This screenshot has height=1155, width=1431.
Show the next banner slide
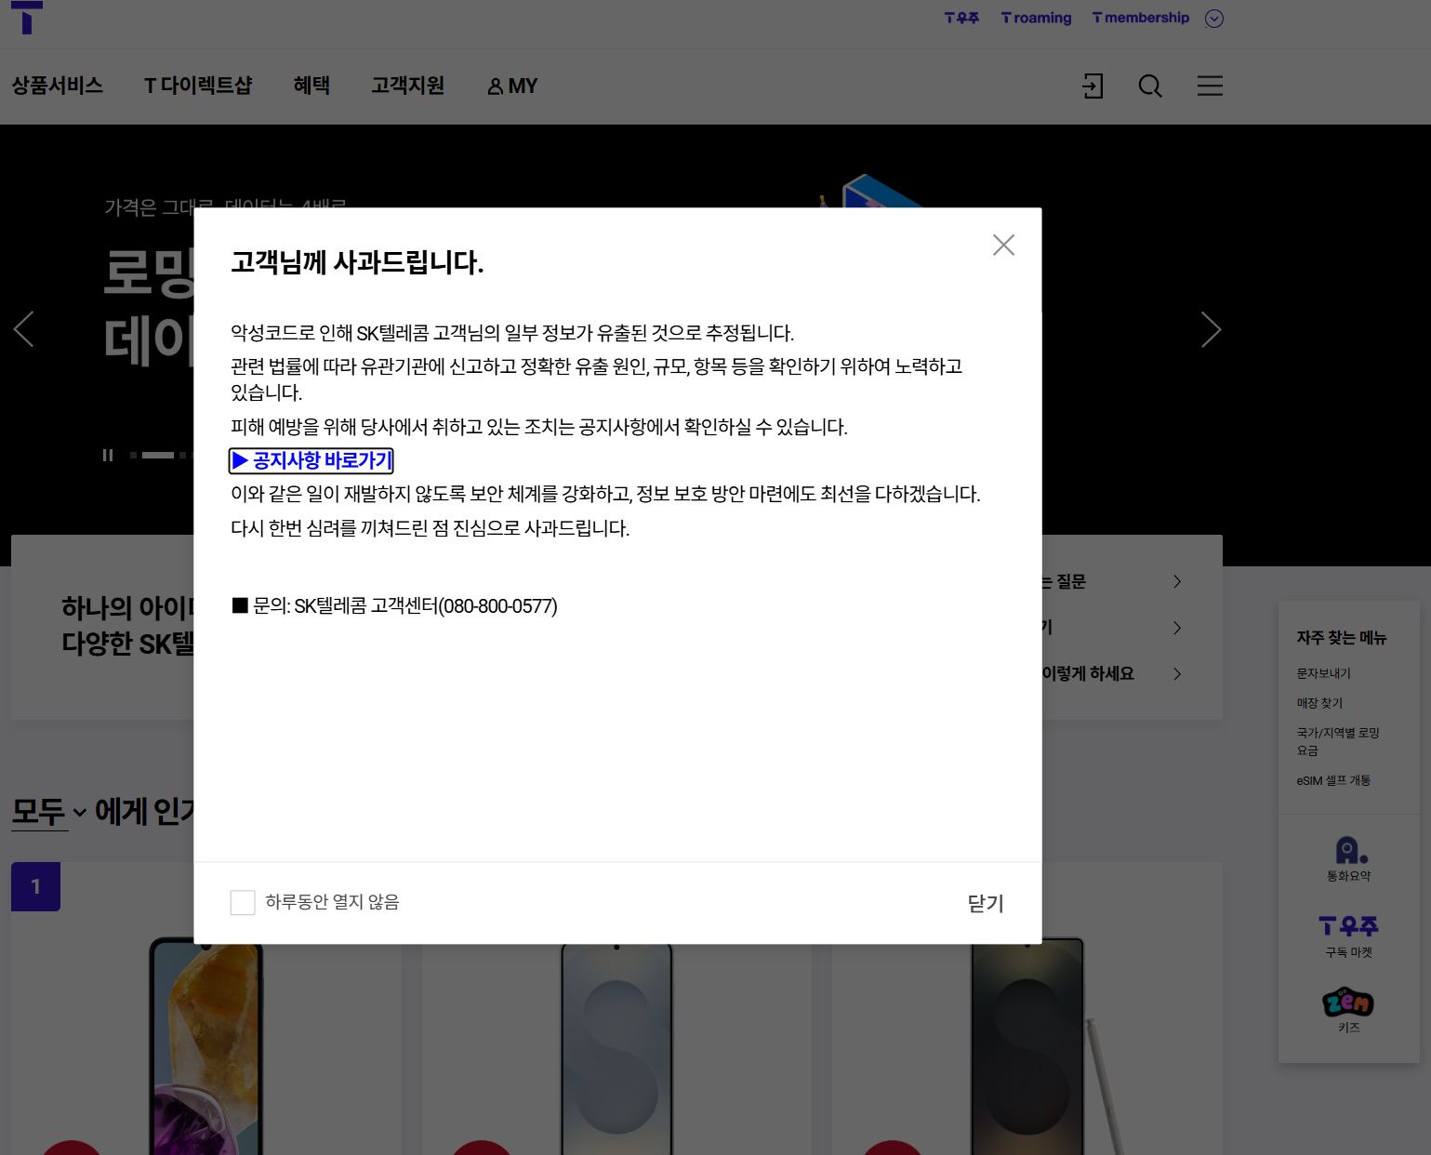pos(1211,329)
